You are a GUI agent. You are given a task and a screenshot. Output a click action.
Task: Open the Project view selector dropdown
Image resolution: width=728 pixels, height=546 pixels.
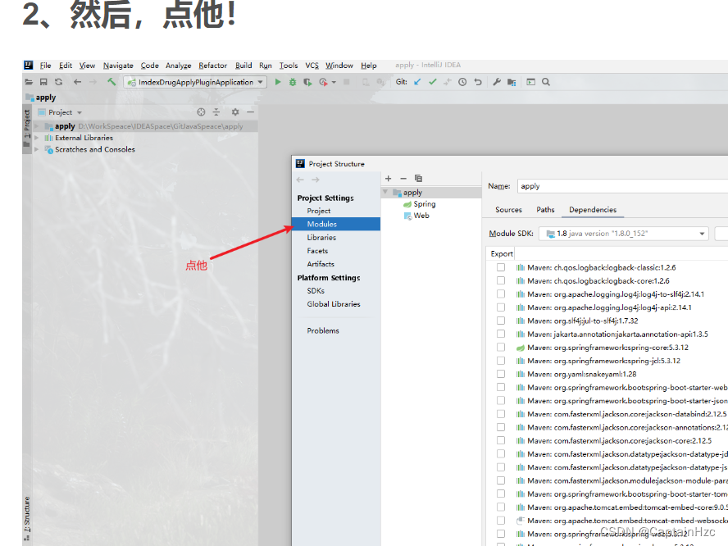tap(61, 112)
